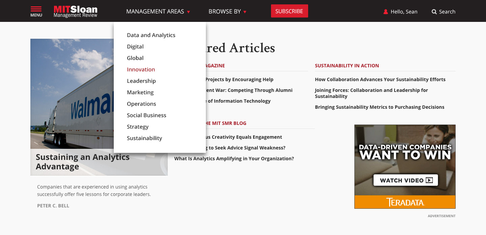Image resolution: width=486 pixels, height=235 pixels.
Task: Open the hamburger MENU icon
Action: point(36,11)
